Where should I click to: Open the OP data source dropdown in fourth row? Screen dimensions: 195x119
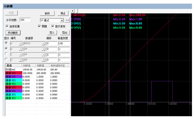click(x=43, y=60)
